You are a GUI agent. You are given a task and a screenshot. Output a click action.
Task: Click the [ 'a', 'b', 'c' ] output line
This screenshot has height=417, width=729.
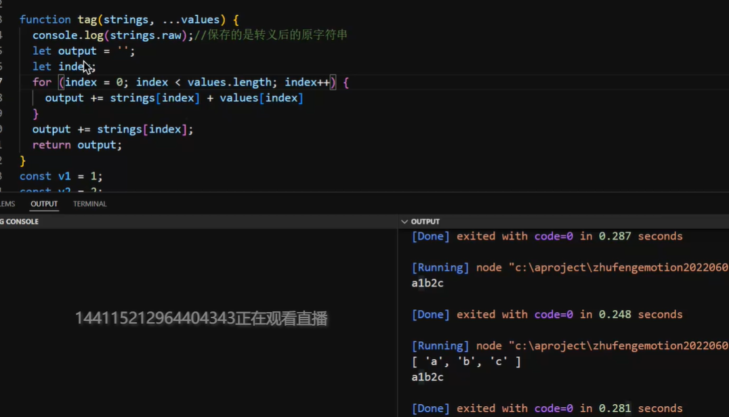tap(466, 361)
